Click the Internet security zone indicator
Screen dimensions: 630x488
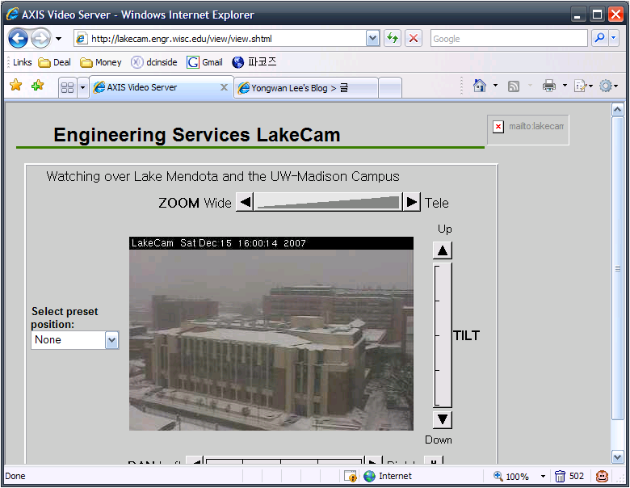[x=388, y=477]
